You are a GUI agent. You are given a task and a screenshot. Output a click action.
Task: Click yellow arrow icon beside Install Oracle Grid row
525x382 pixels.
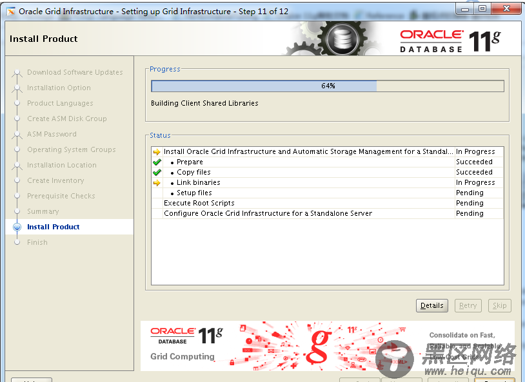tap(157, 152)
